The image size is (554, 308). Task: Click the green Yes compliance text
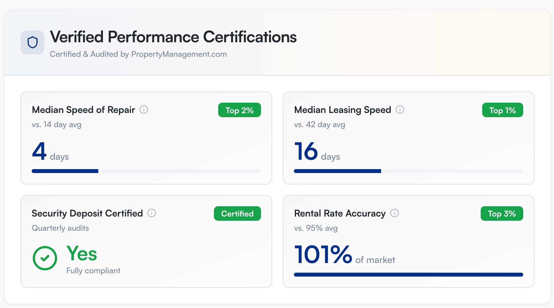coord(82,253)
